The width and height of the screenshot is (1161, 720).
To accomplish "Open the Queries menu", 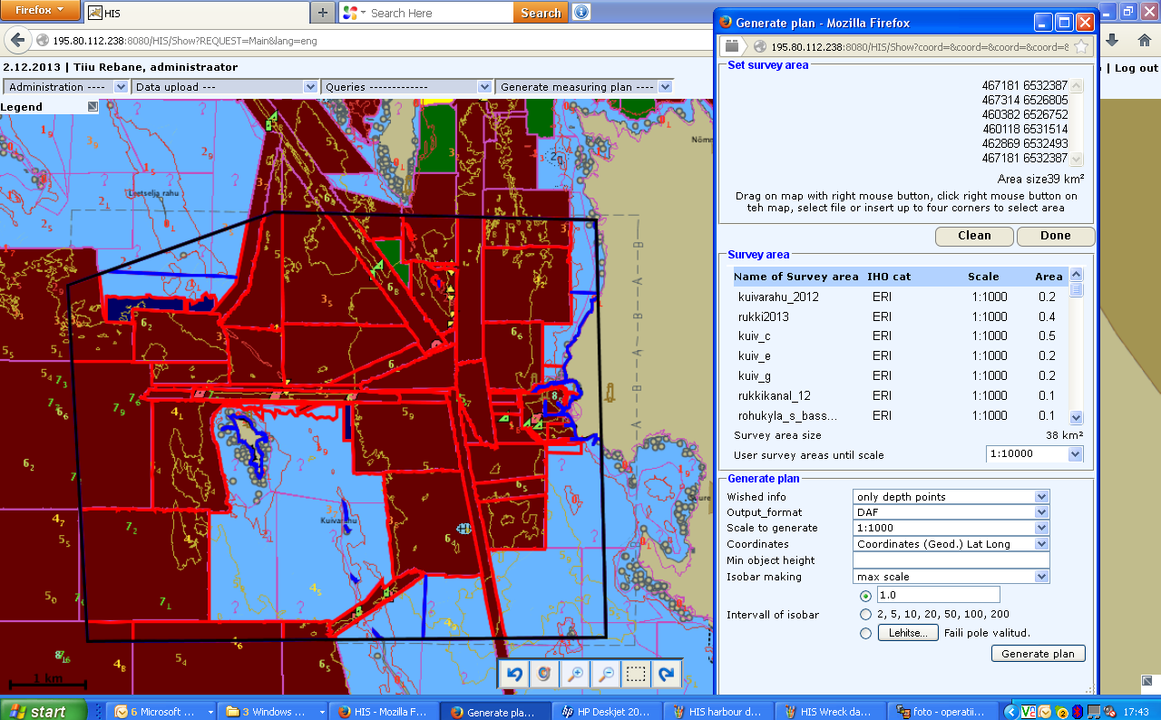I will tap(406, 87).
